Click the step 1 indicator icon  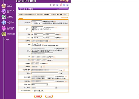pos(57,5)
